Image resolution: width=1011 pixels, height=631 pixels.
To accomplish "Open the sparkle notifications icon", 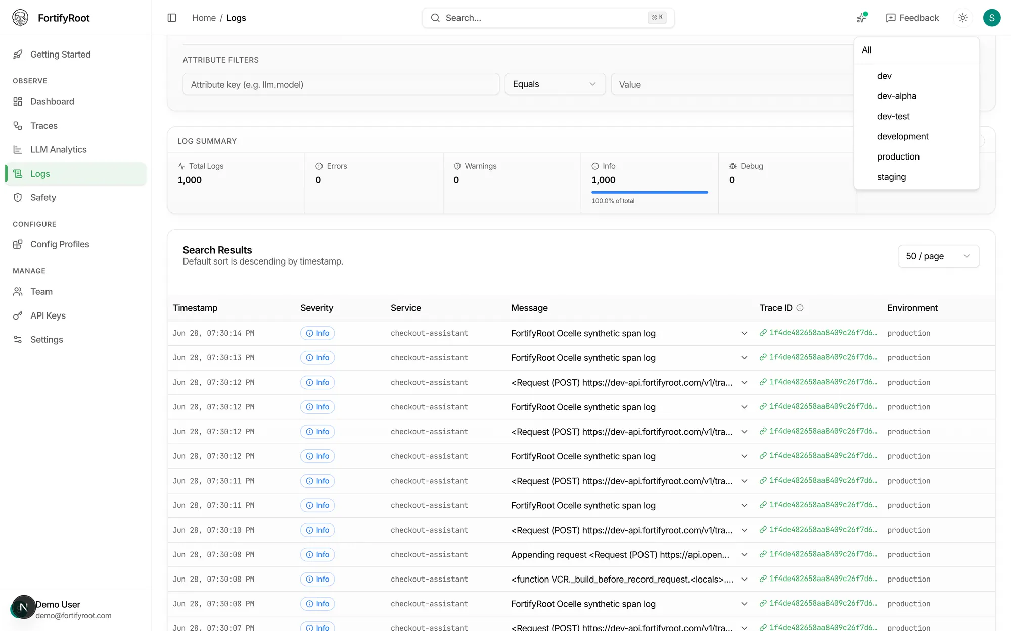I will (x=862, y=18).
